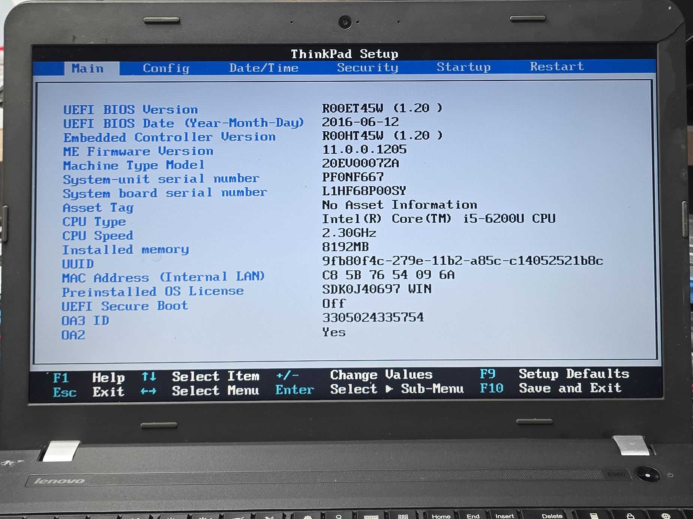Click the ThinkPad Setup title
The image size is (693, 519).
point(345,54)
